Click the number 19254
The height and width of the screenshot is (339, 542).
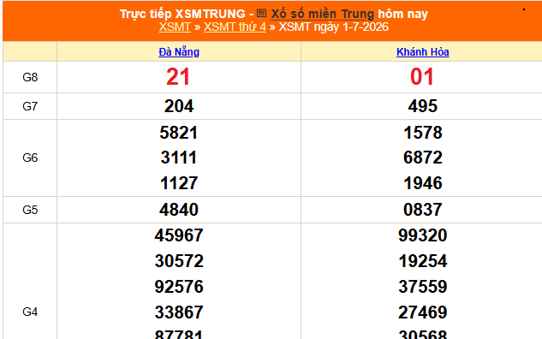tap(422, 261)
